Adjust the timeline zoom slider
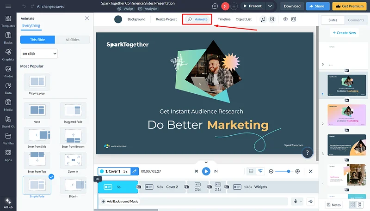The height and width of the screenshot is (211, 370). pos(288,171)
